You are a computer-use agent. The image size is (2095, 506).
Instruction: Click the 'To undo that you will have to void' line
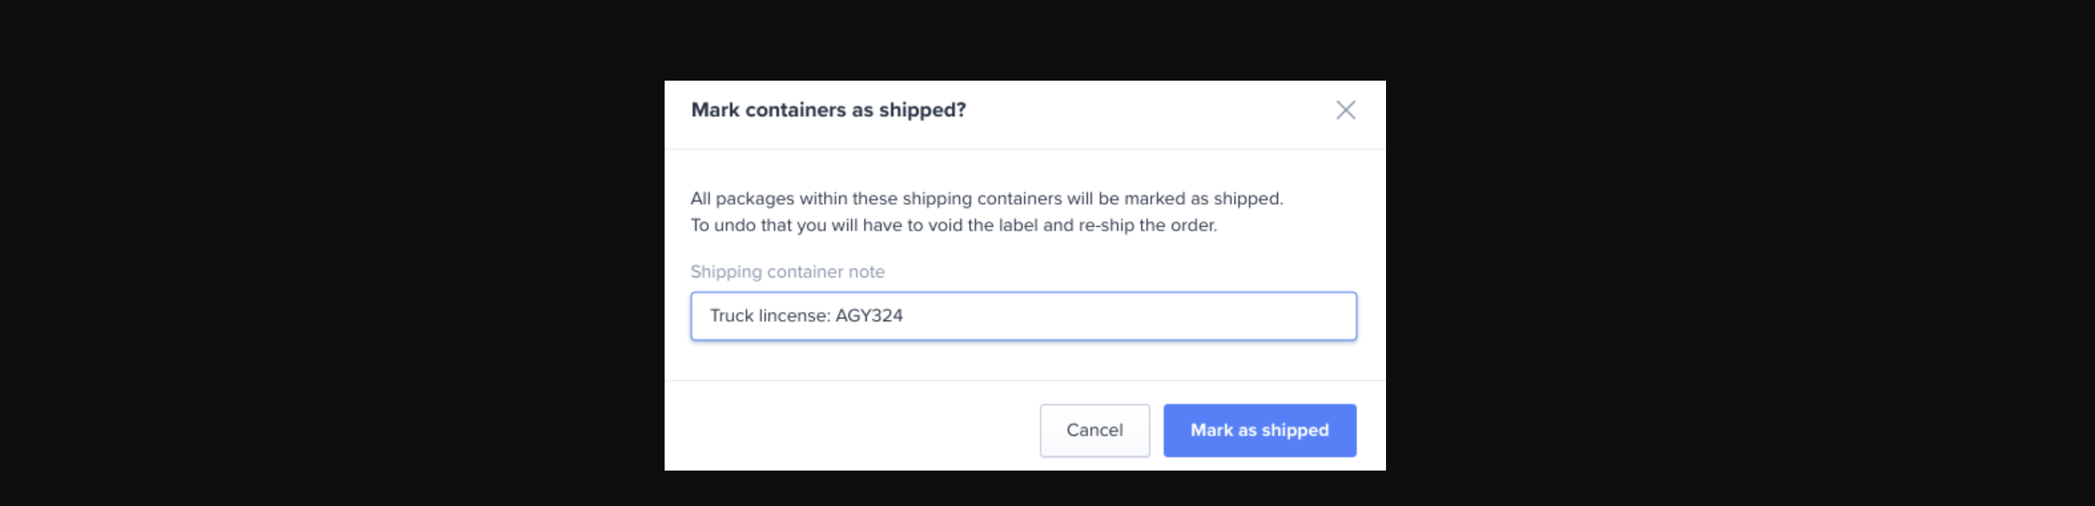[x=954, y=225]
